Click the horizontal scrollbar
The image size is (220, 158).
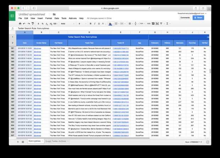tap(83, 138)
